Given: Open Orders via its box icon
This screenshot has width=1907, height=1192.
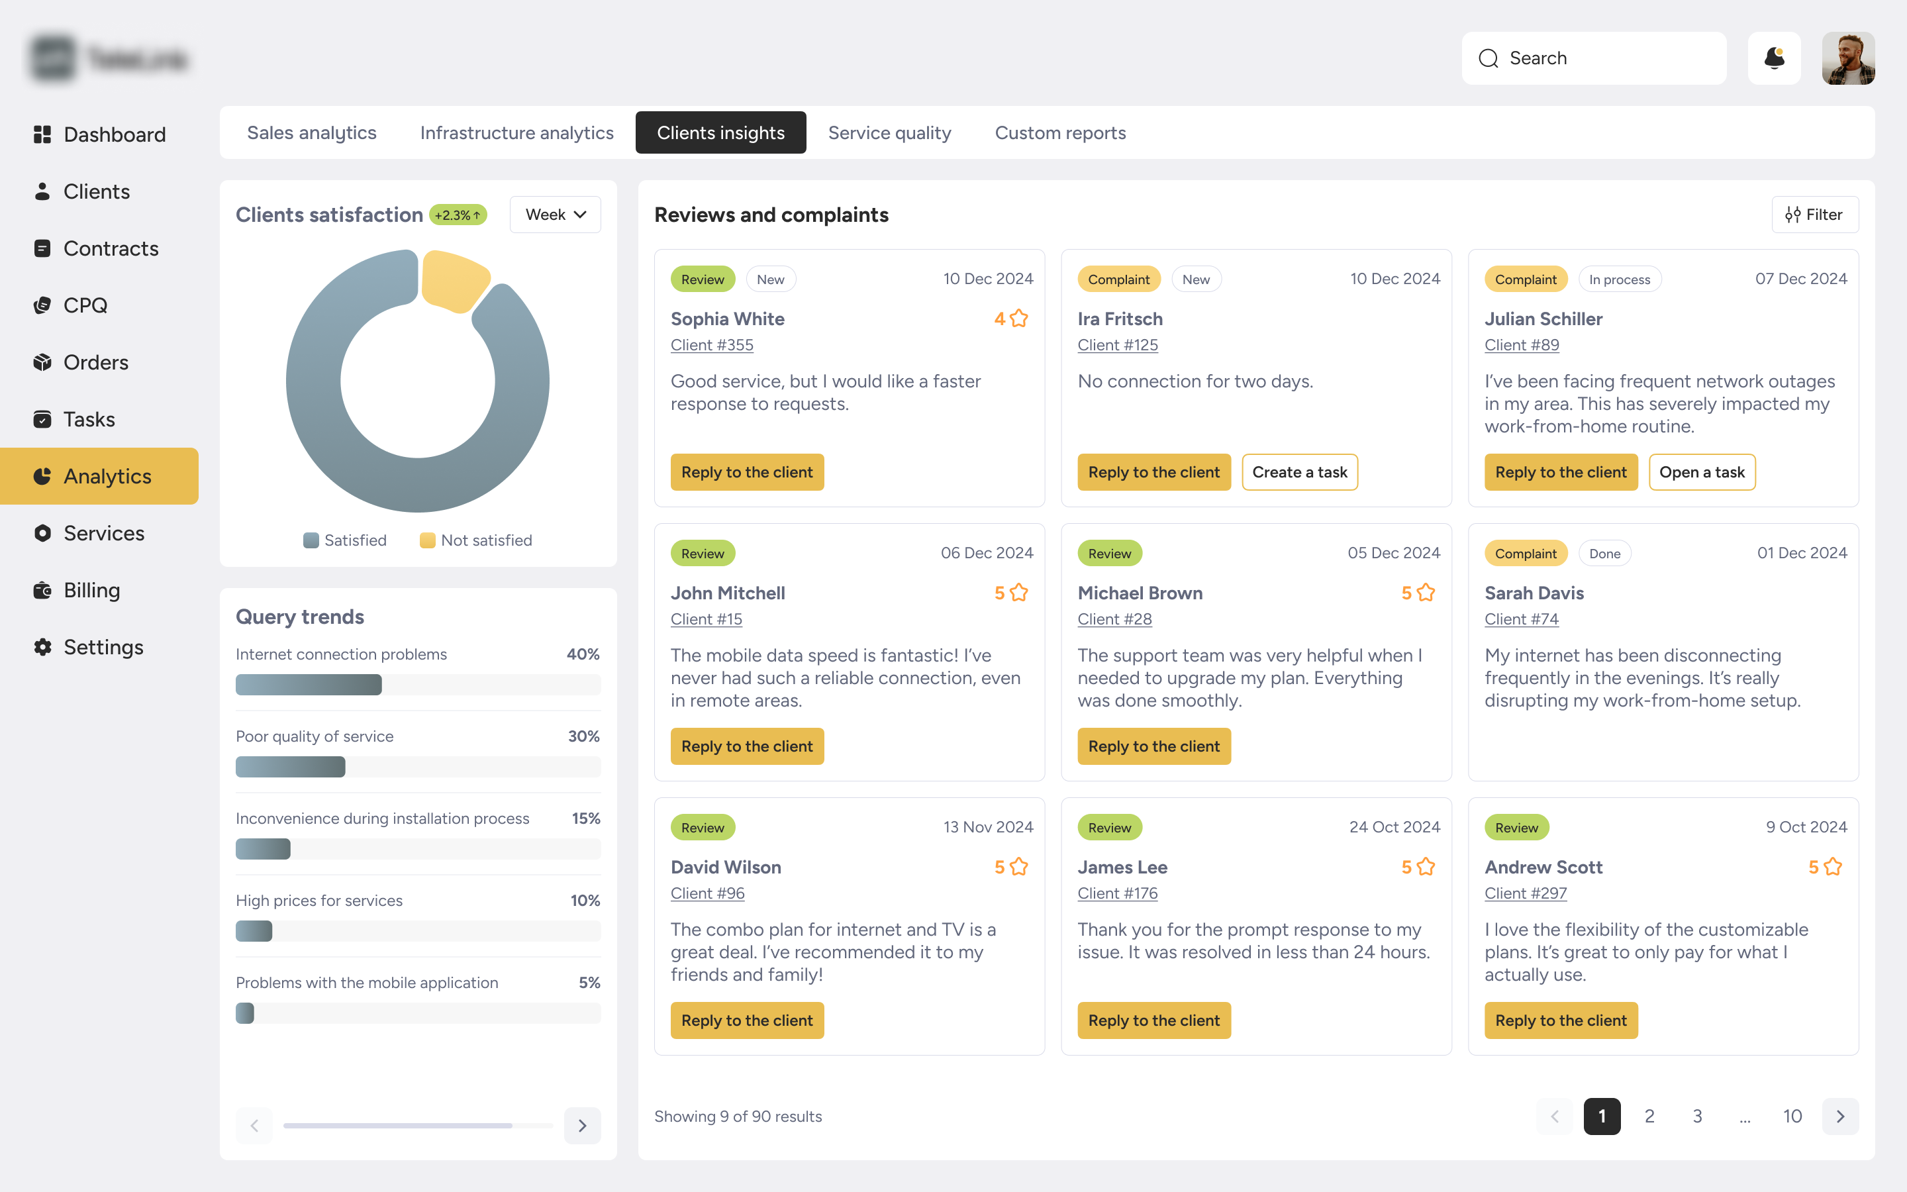Looking at the screenshot, I should (x=42, y=363).
